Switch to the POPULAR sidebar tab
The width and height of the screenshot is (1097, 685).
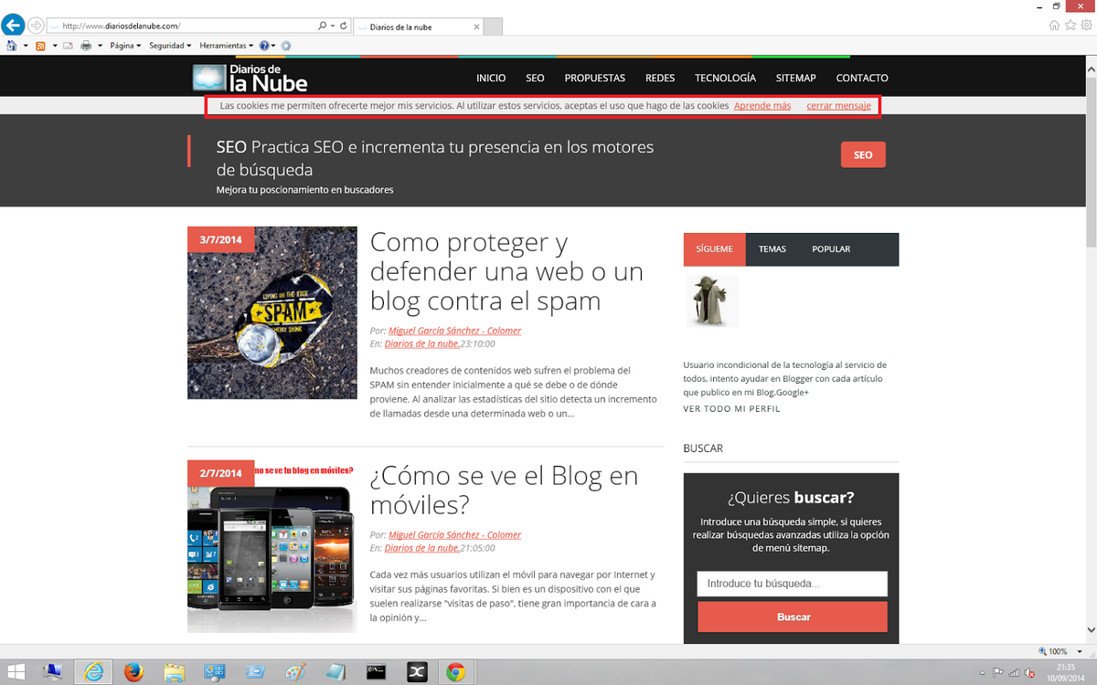[831, 249]
